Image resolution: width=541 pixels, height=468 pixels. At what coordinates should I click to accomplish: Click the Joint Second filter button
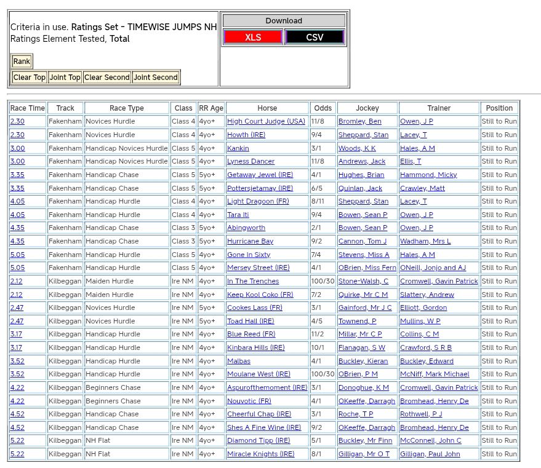(x=155, y=77)
